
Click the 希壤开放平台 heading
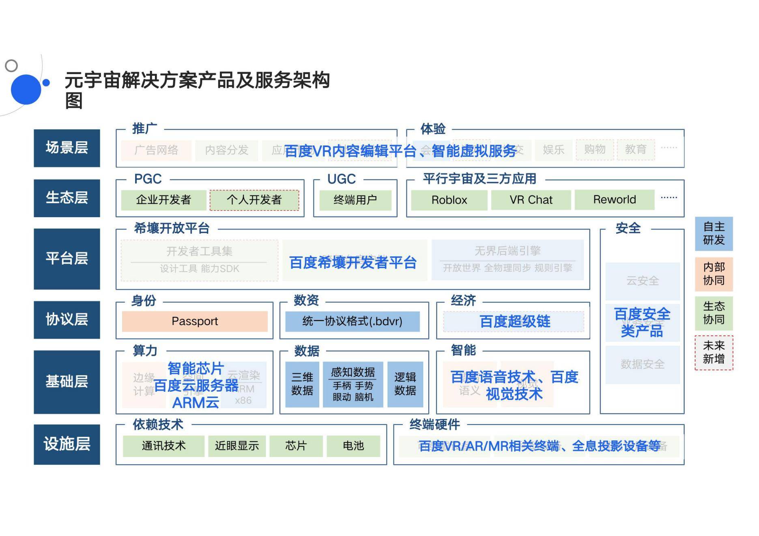point(172,228)
